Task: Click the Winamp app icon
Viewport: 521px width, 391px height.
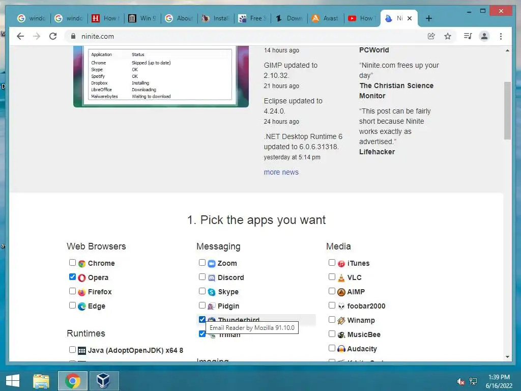Action: [x=341, y=321]
